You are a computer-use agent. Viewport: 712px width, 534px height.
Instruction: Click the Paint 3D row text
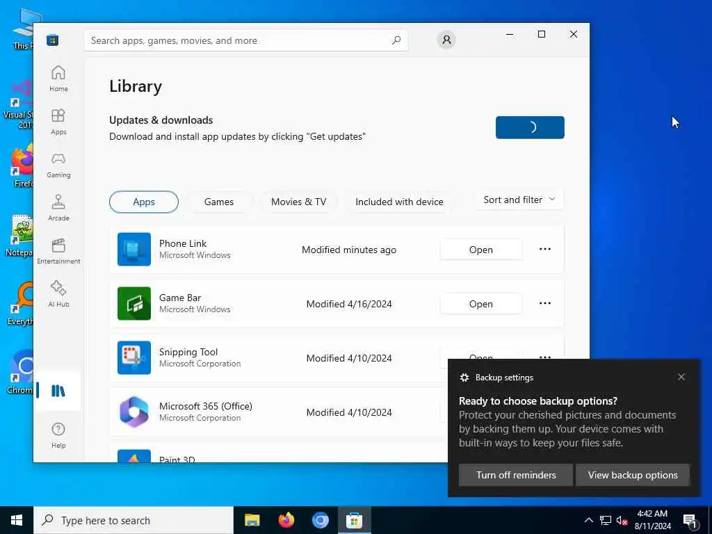pyautogui.click(x=177, y=459)
